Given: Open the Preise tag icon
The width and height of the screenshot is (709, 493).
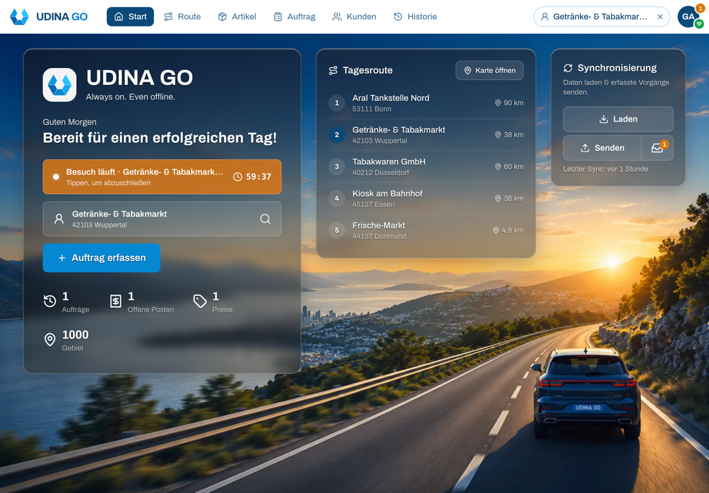Looking at the screenshot, I should tap(200, 301).
